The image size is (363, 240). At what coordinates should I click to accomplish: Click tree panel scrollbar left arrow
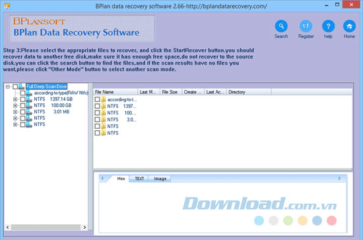8,228
